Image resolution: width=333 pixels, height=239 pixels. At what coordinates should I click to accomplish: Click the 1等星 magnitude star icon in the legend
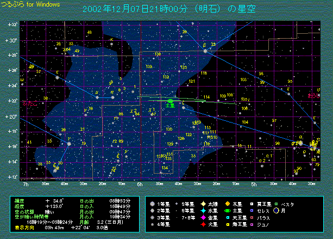click(153, 203)
